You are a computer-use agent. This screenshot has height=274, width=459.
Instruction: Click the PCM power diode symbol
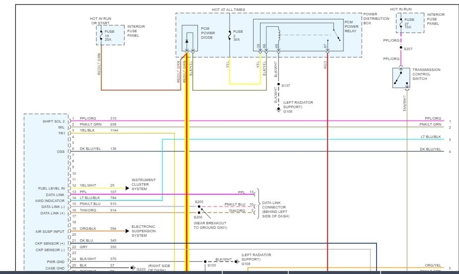(187, 41)
